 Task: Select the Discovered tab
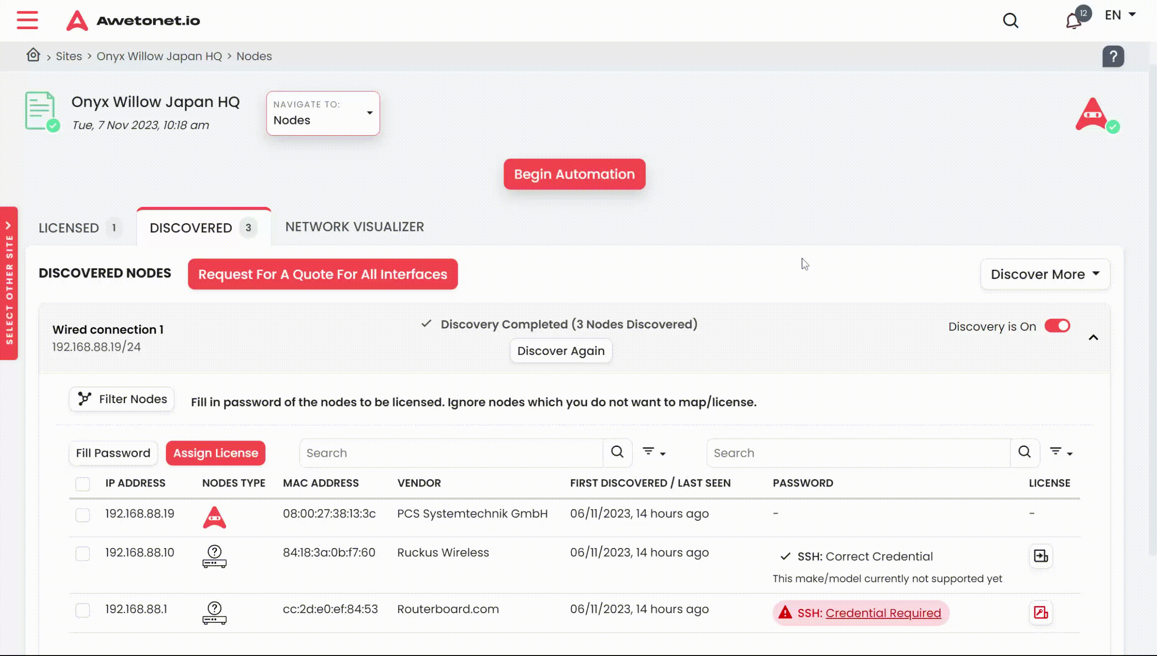pos(204,227)
